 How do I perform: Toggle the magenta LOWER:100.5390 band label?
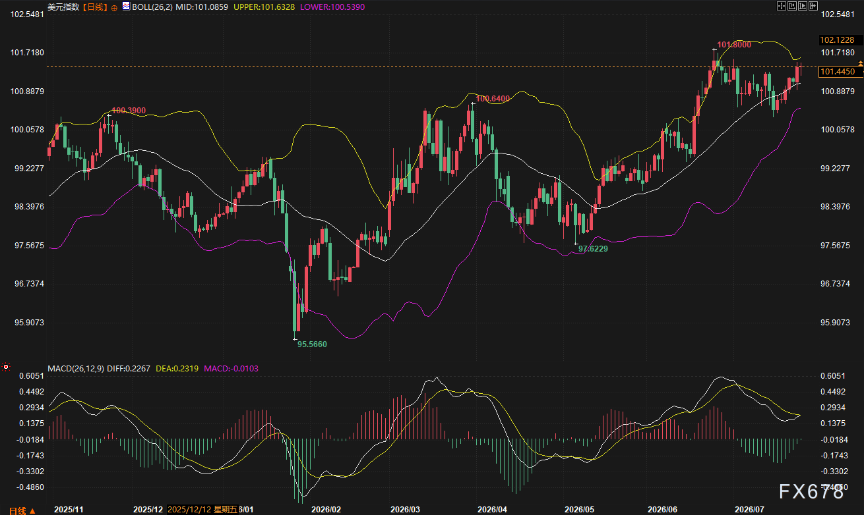(x=332, y=7)
